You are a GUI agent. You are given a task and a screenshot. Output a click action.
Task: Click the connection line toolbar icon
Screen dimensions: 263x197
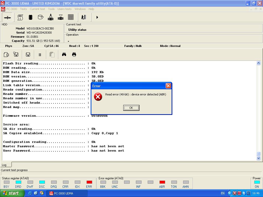tap(7, 17)
